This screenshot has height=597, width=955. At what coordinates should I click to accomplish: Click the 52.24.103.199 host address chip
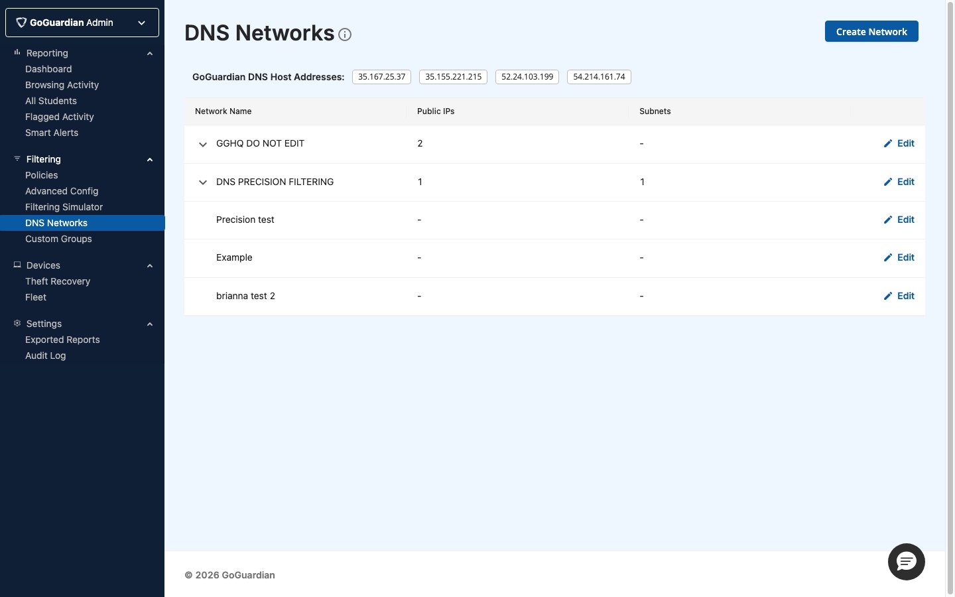[x=527, y=77]
